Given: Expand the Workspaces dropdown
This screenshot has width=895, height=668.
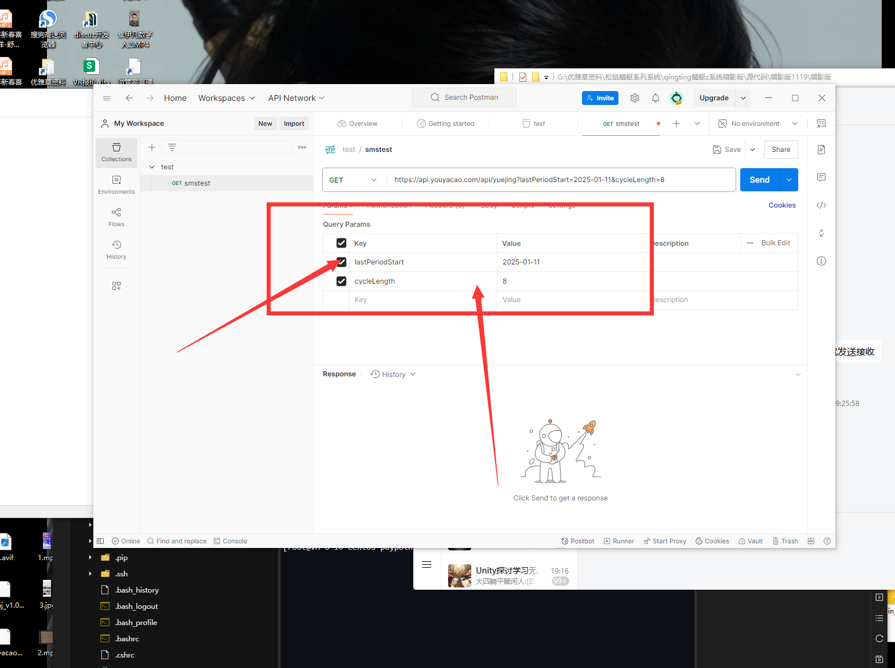Looking at the screenshot, I should pyautogui.click(x=227, y=98).
